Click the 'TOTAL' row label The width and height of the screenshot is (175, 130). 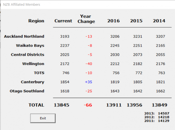coord(36,105)
